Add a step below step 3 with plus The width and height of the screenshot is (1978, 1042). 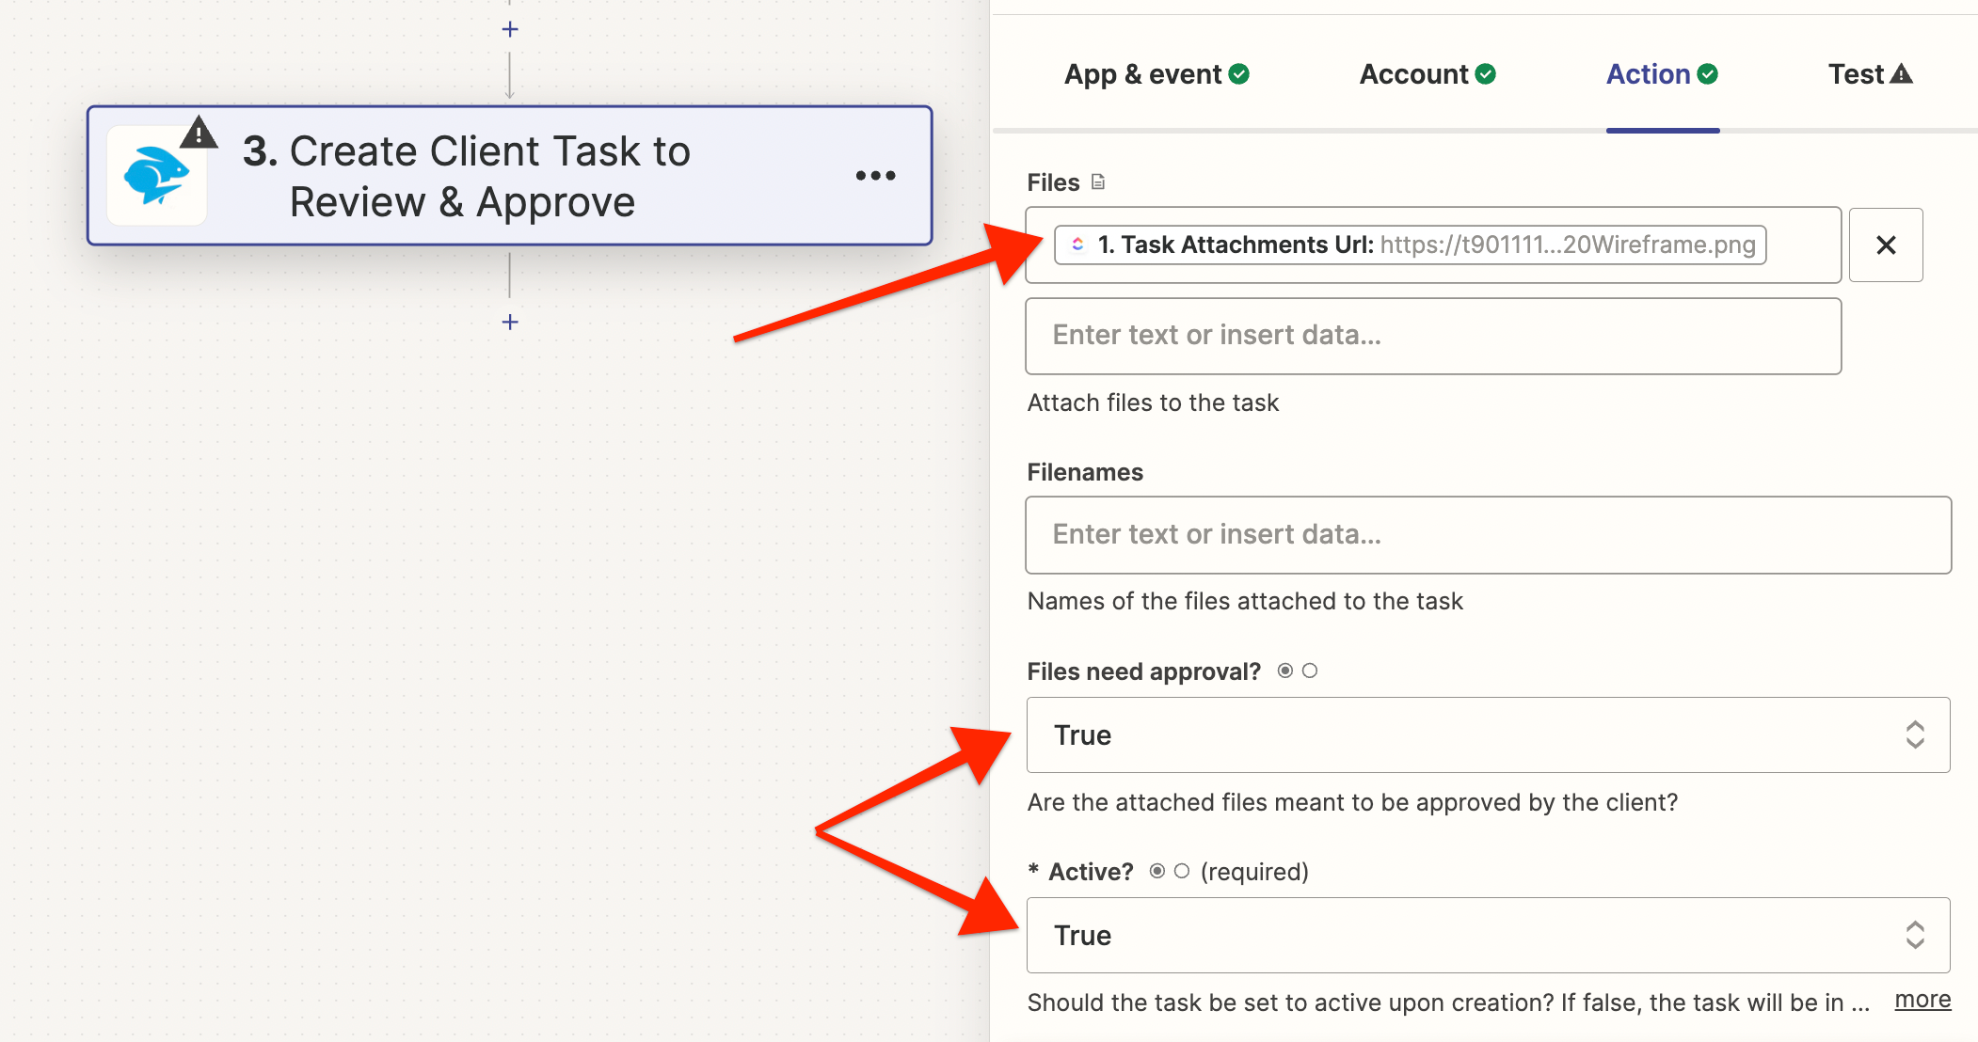click(x=510, y=323)
